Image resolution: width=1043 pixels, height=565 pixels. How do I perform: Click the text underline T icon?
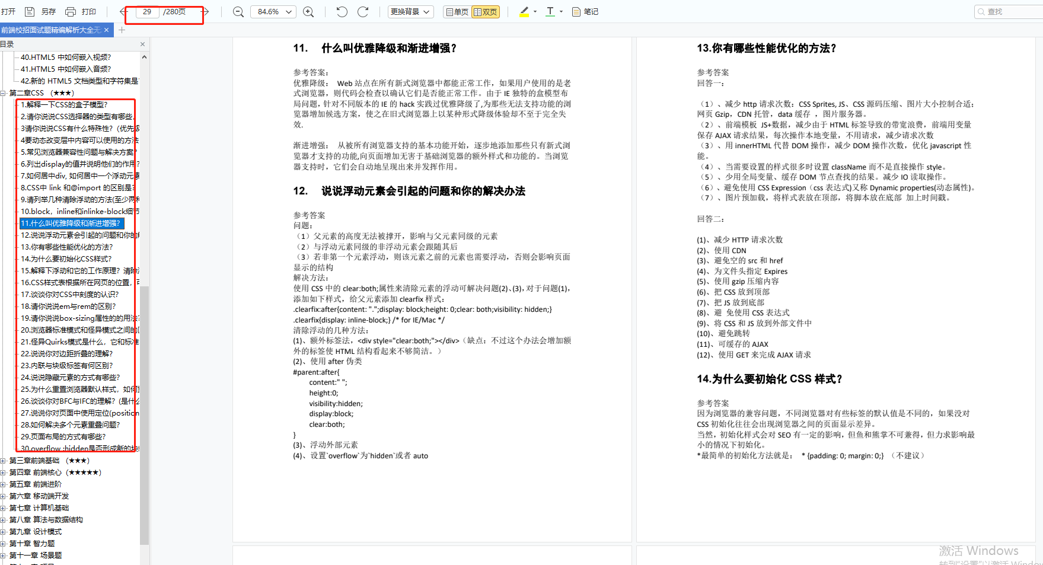pos(550,12)
